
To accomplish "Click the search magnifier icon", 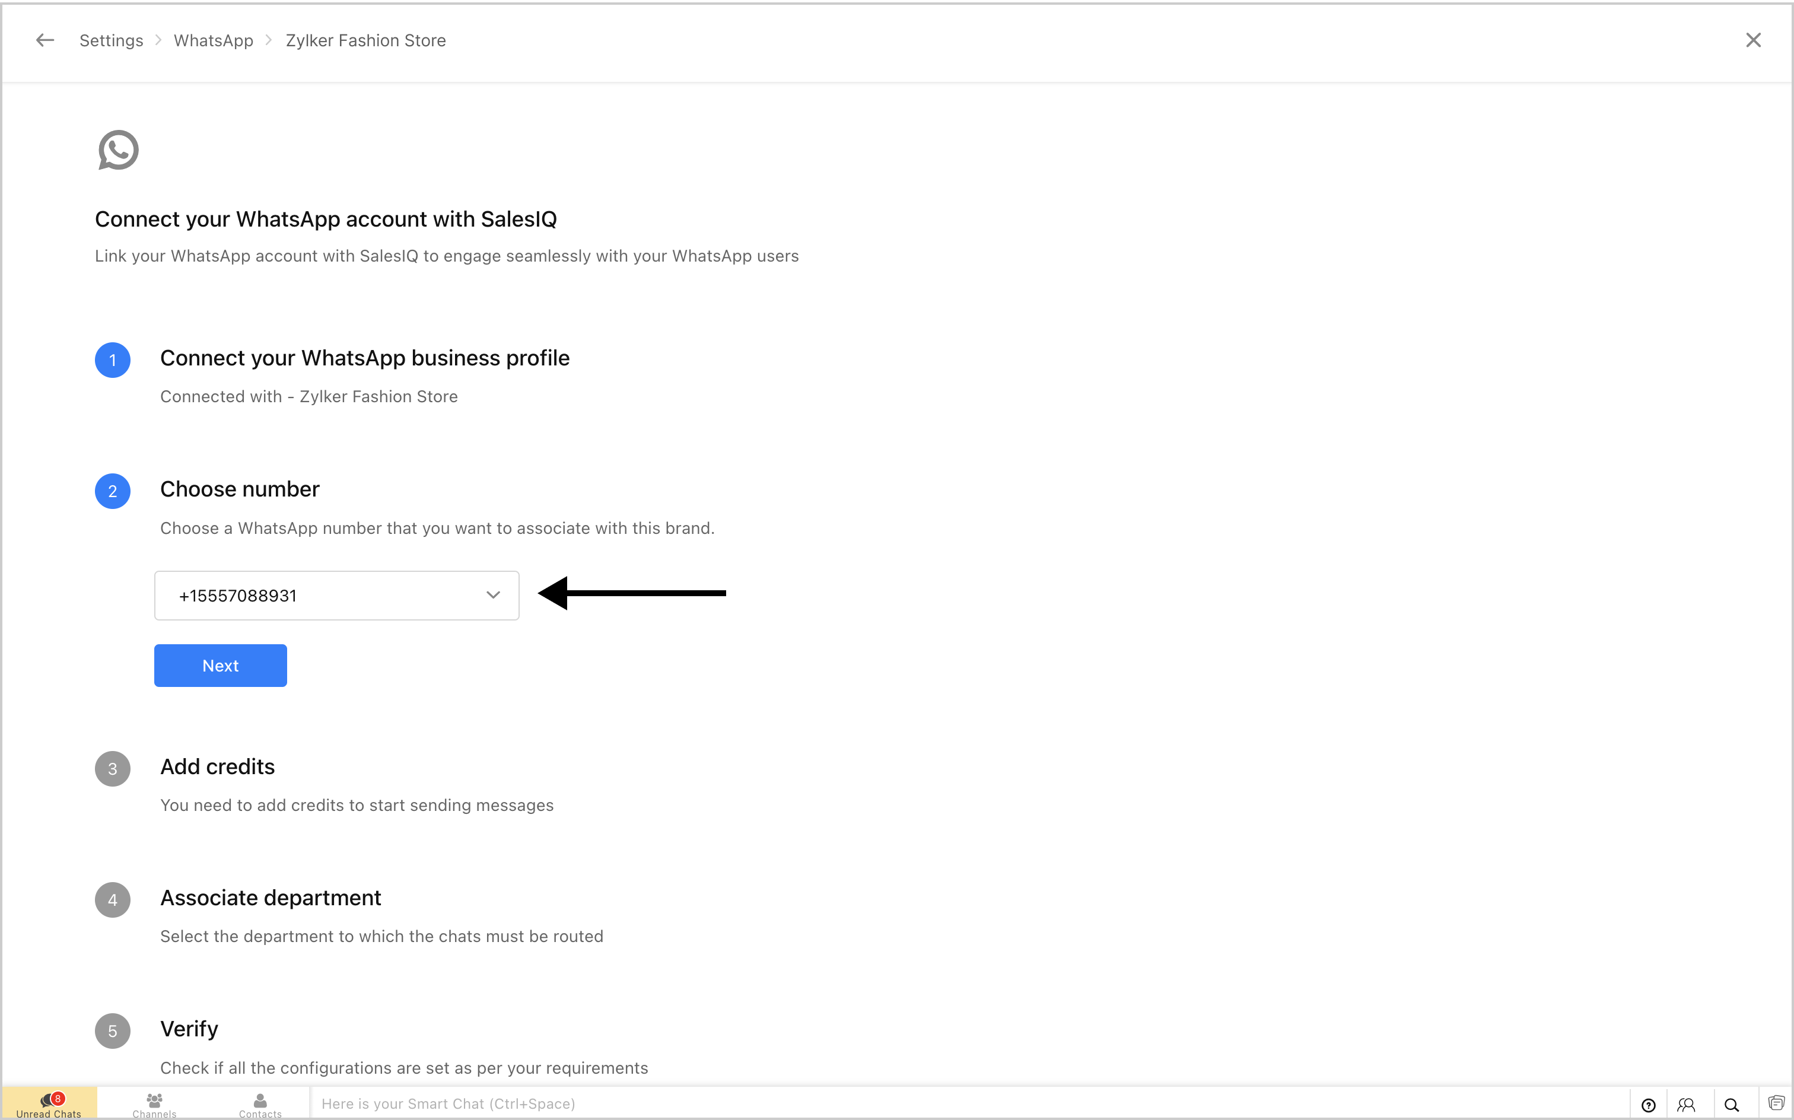I will point(1732,1105).
